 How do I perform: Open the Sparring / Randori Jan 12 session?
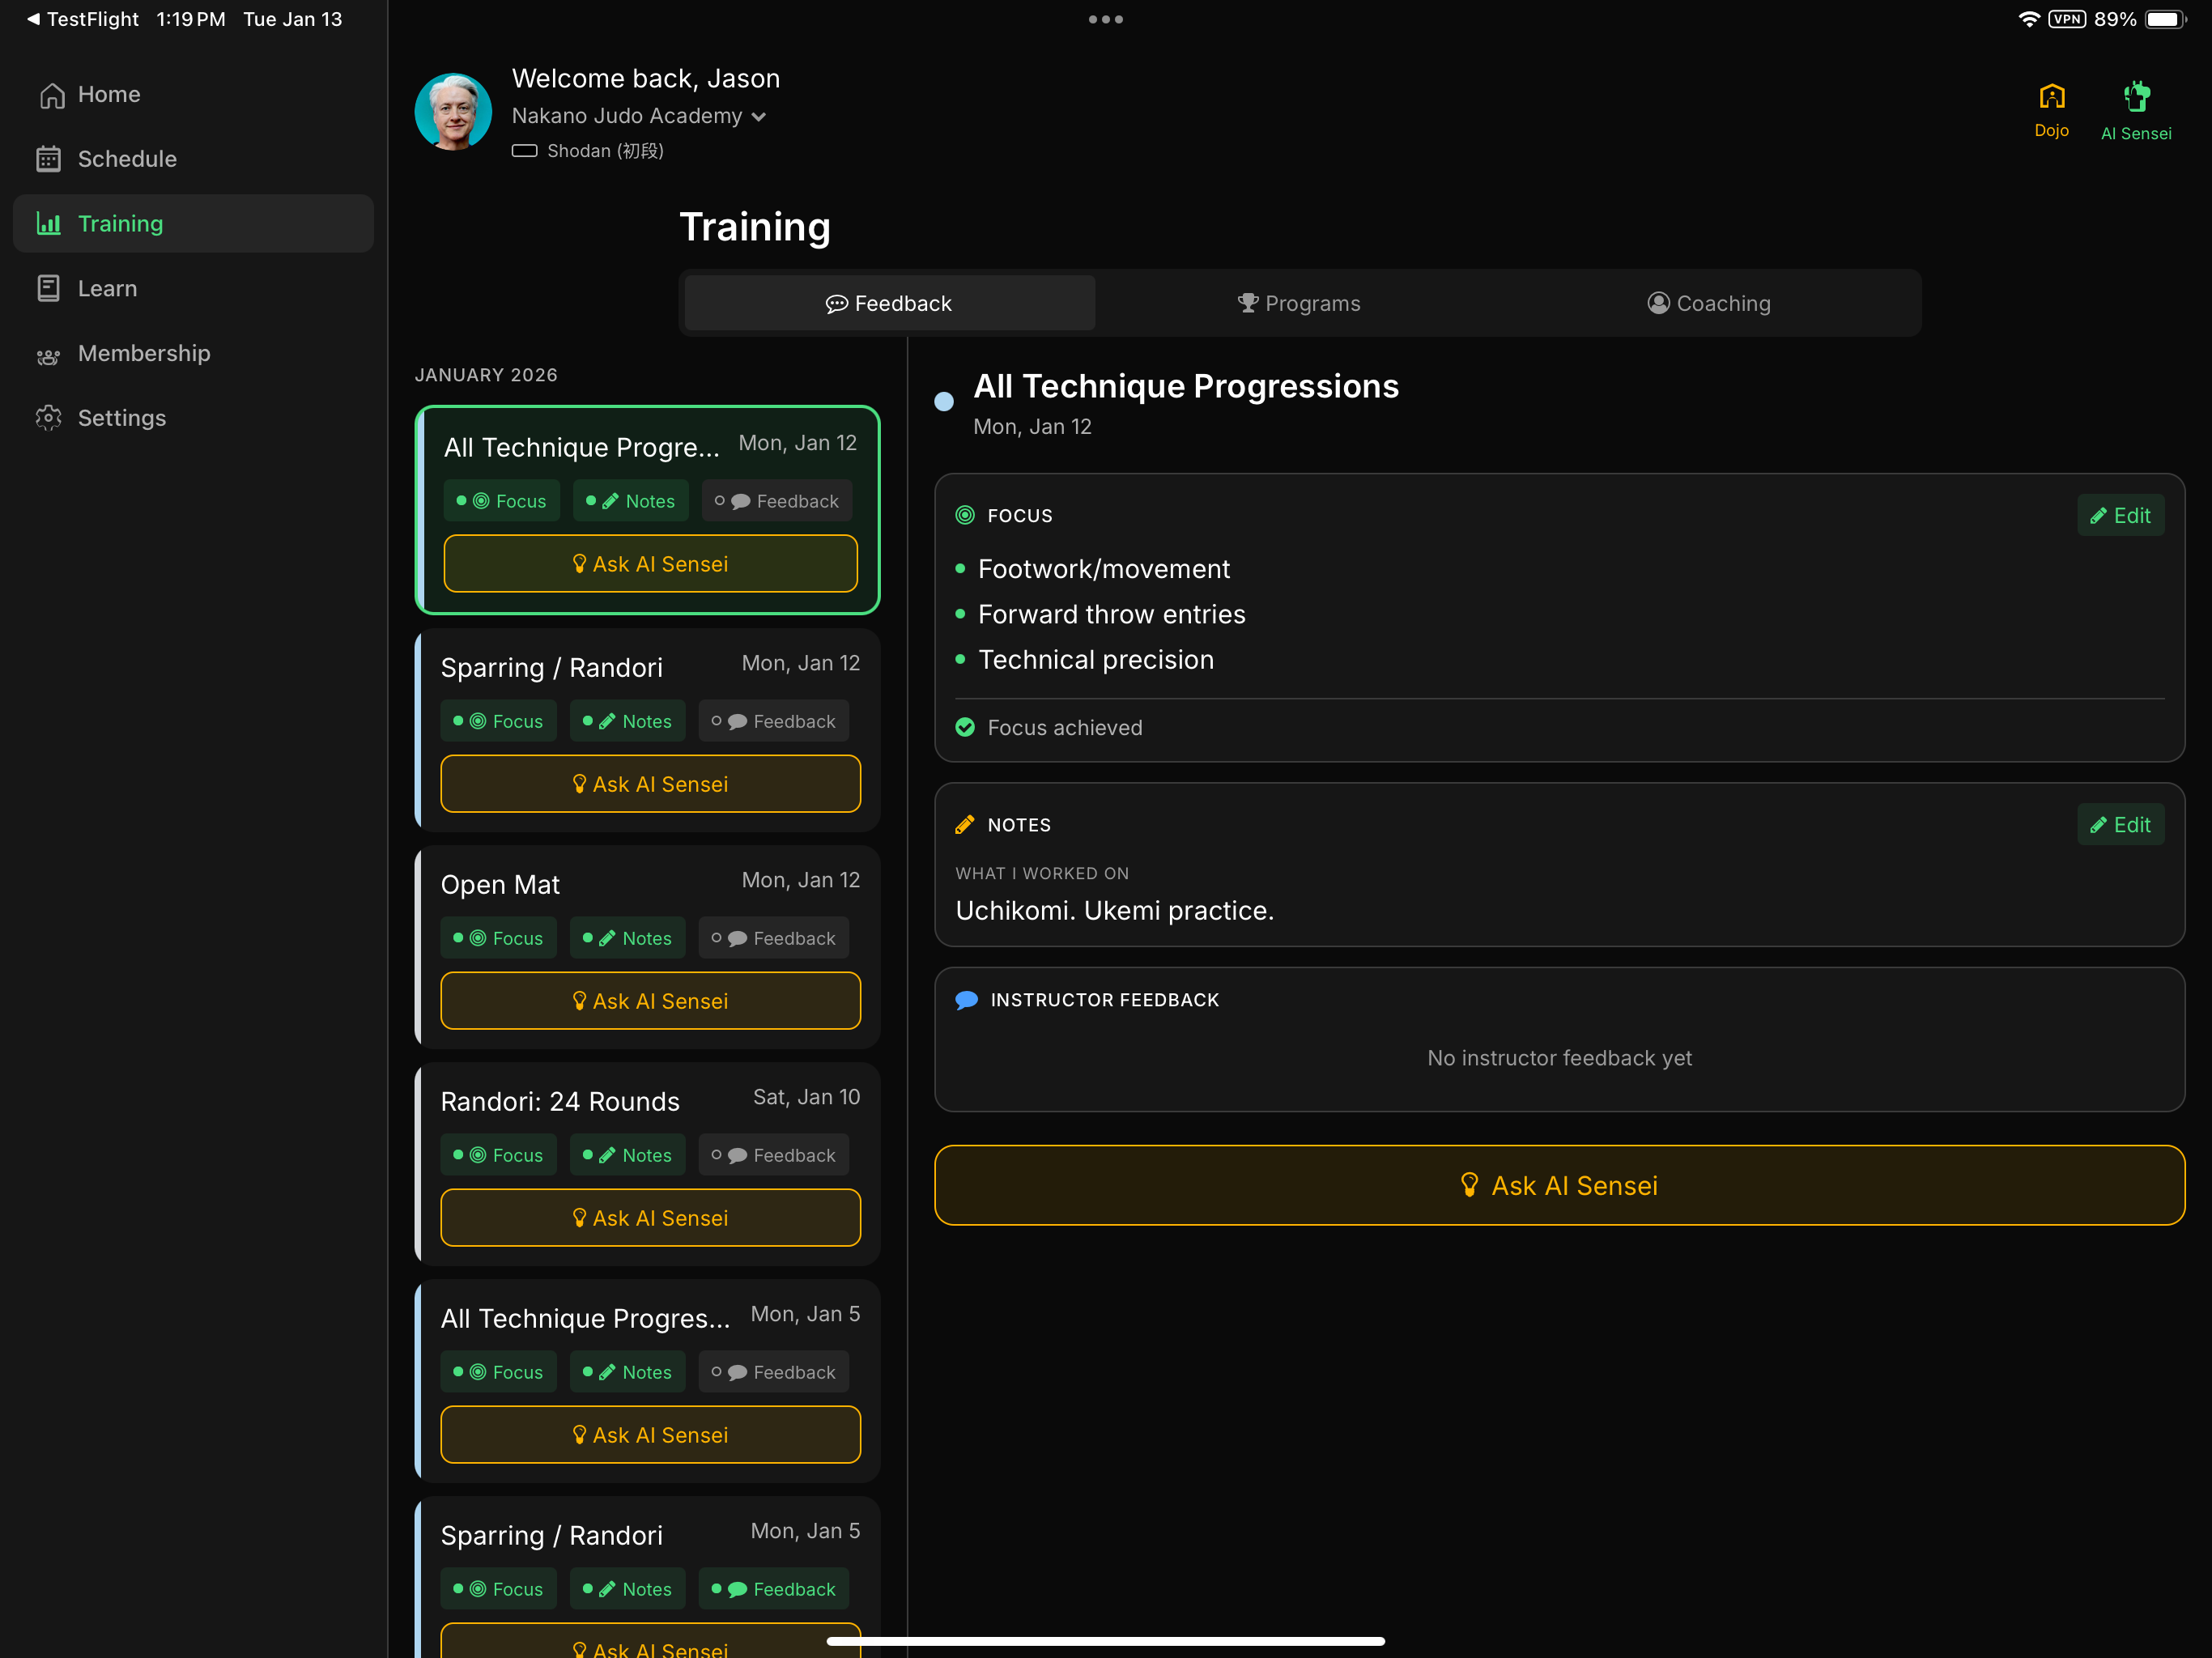(648, 730)
